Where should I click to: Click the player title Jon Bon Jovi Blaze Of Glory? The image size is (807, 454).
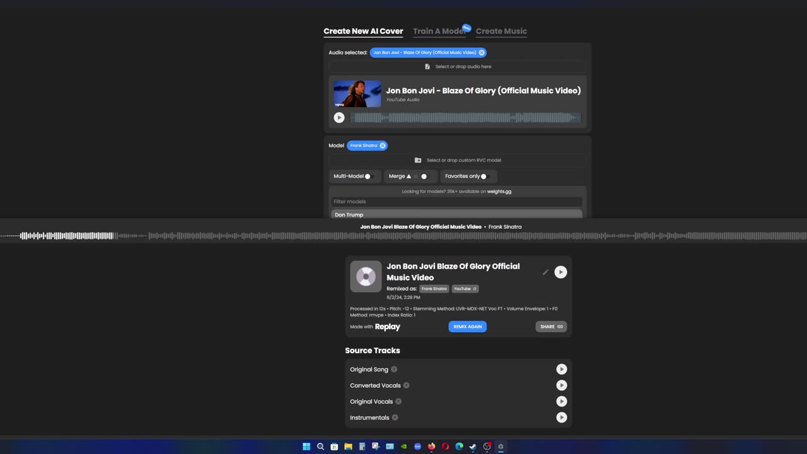[421, 227]
